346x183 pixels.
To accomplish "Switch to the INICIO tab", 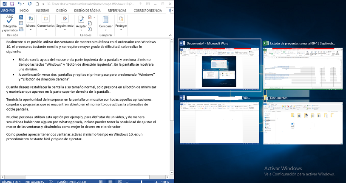I will tap(24, 11).
